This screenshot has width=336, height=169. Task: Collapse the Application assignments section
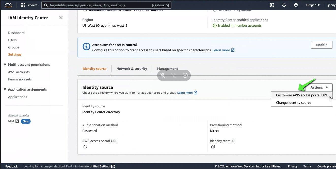tap(5, 89)
